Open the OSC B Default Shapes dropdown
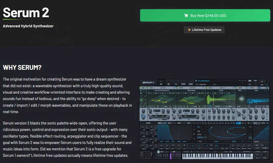This screenshot has width=273, height=163. click(x=192, y=90)
